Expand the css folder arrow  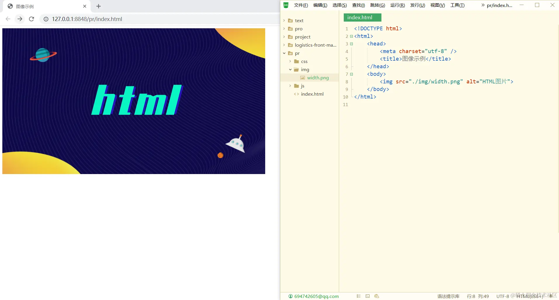click(290, 61)
